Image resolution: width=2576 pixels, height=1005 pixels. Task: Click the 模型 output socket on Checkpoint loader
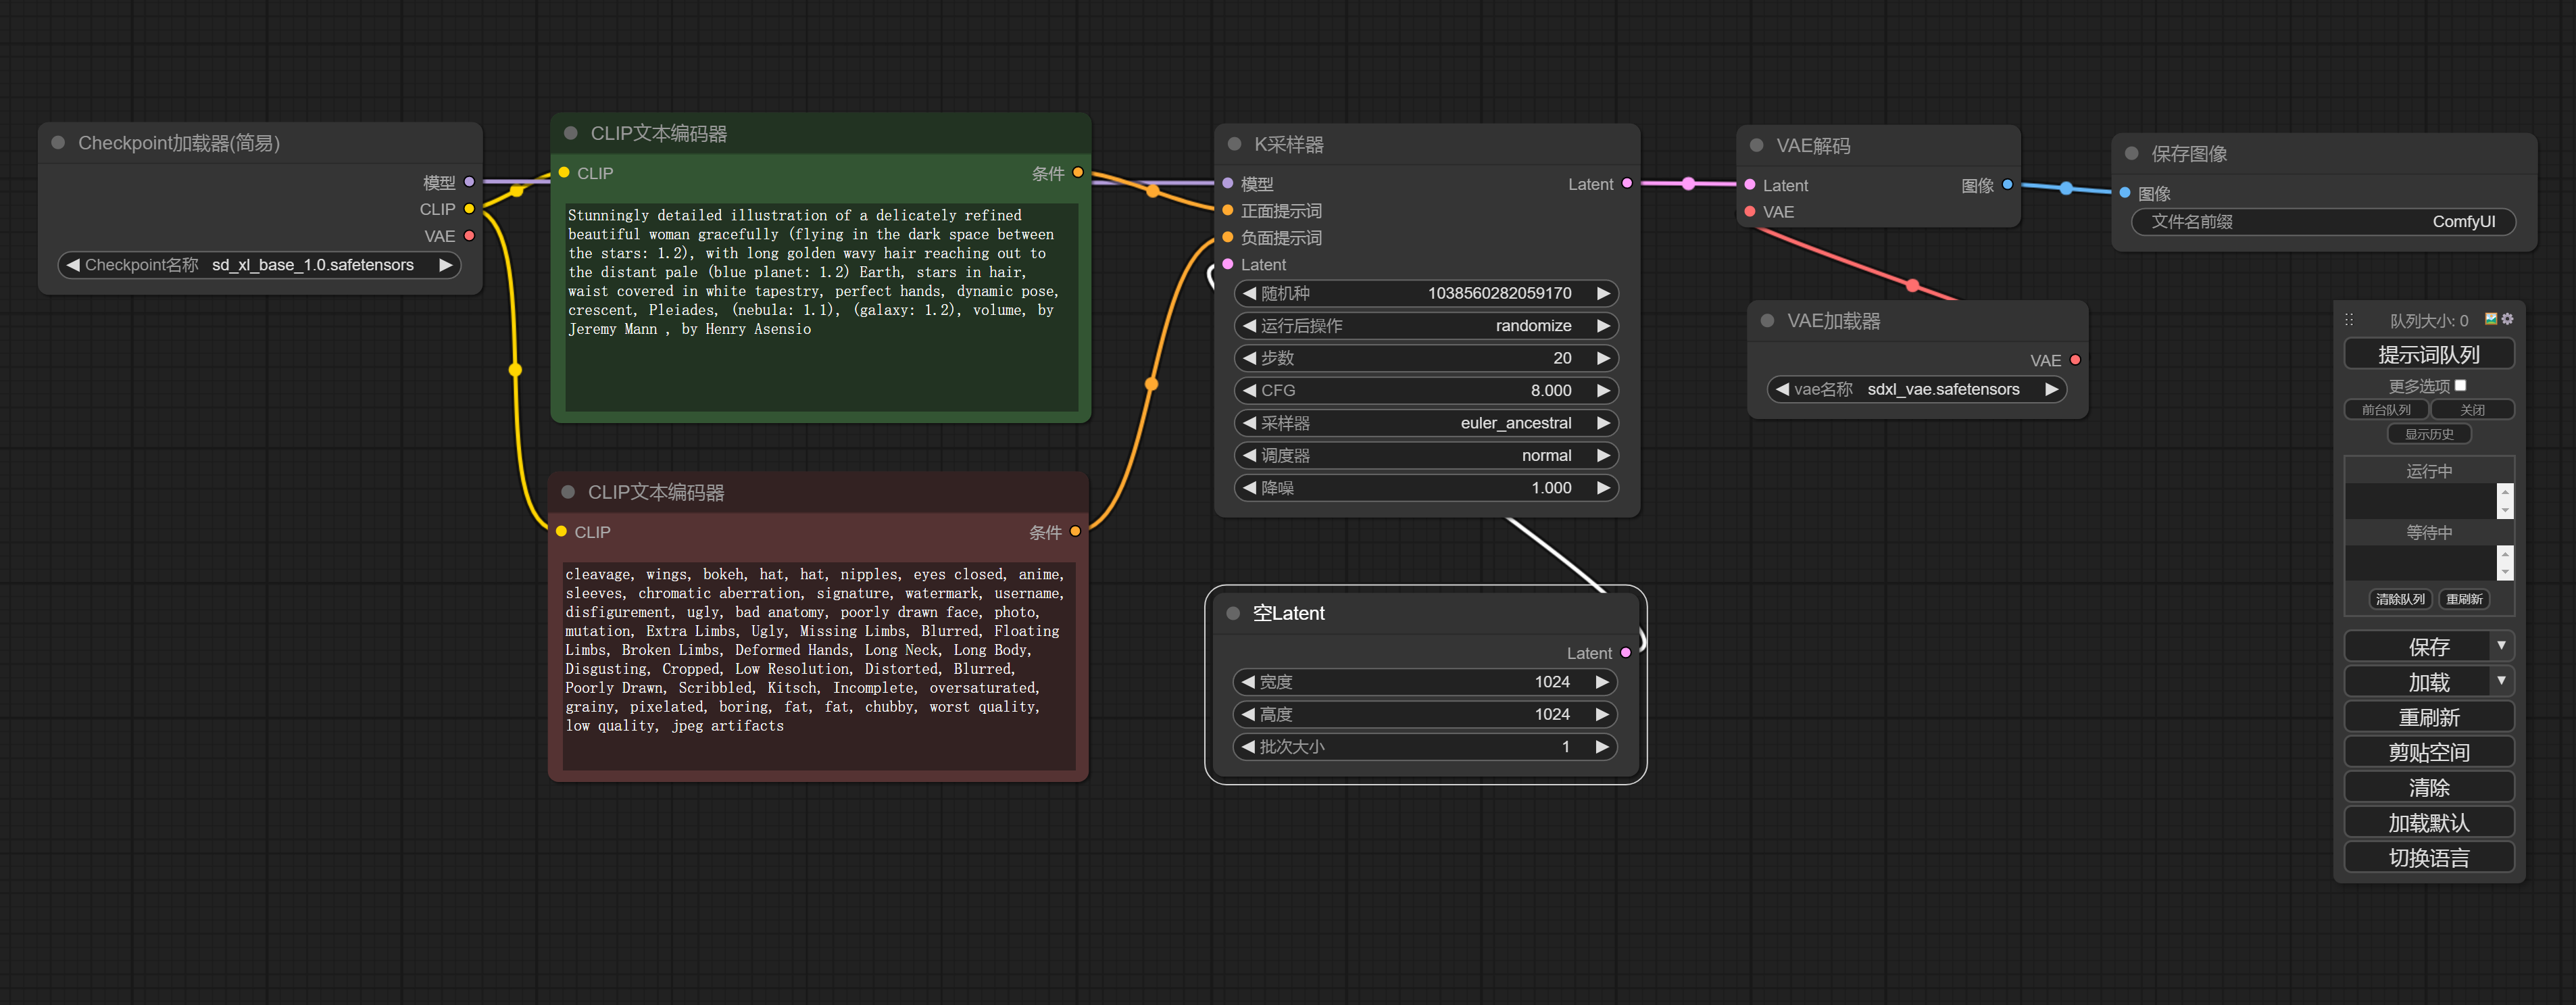coord(469,182)
